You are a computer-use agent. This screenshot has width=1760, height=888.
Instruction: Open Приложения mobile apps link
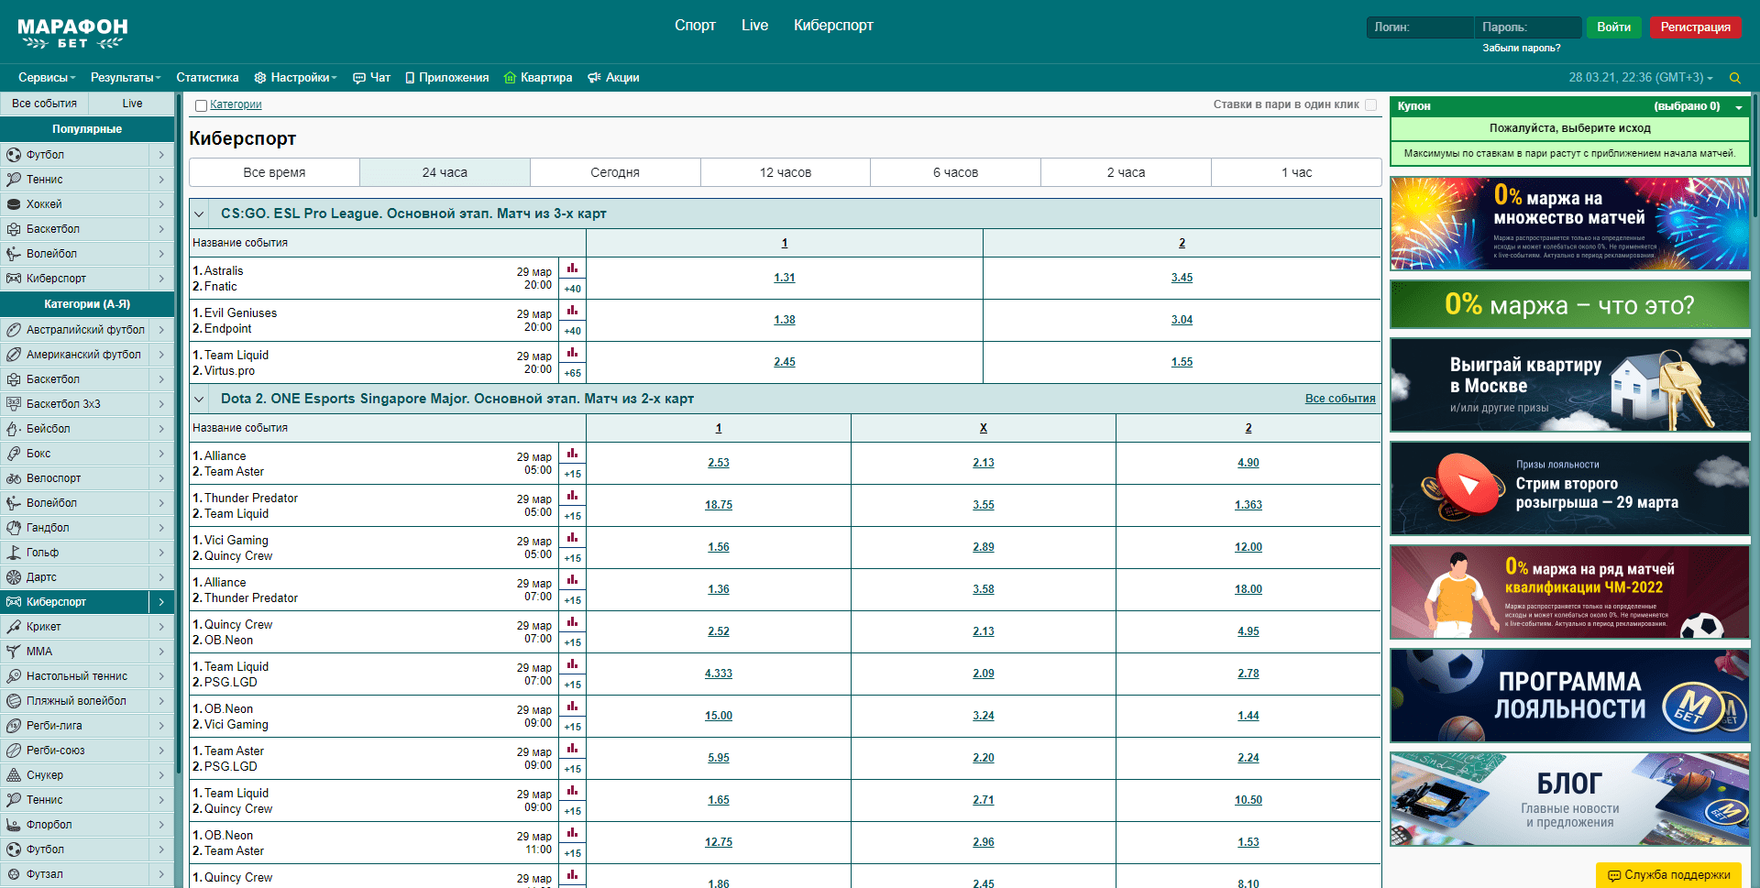pyautogui.click(x=447, y=78)
